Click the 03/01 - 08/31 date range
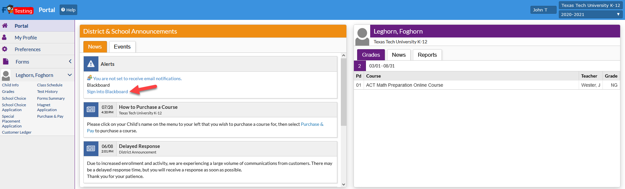The image size is (625, 189). click(x=382, y=66)
